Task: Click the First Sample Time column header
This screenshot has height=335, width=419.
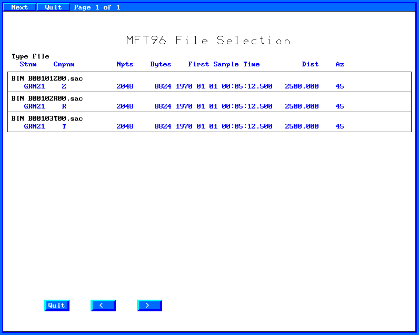Action: coord(224,64)
